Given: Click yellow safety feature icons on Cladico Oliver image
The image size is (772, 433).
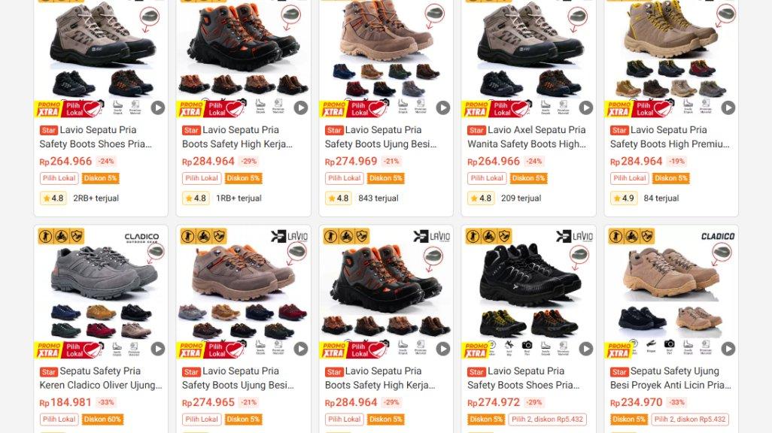Looking at the screenshot, I should click(61, 237).
